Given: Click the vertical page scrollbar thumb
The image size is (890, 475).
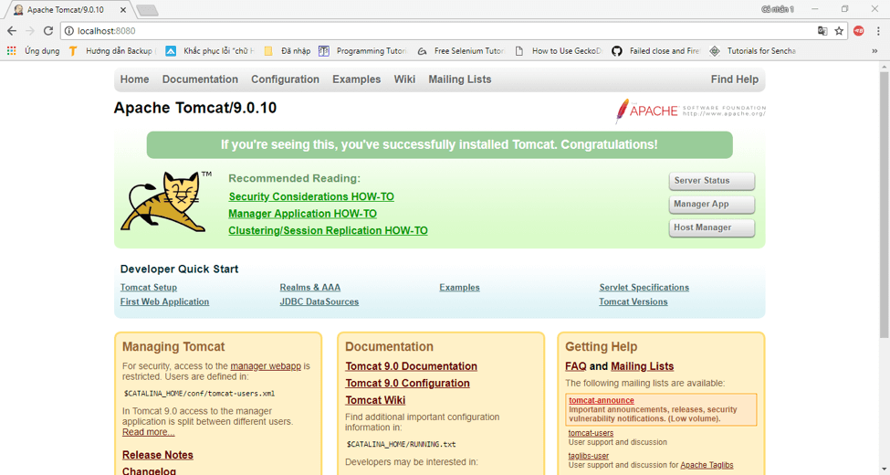Looking at the screenshot, I should click(x=884, y=205).
